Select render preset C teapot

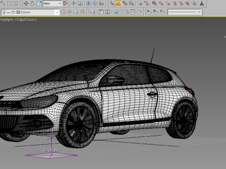pos(162,12)
